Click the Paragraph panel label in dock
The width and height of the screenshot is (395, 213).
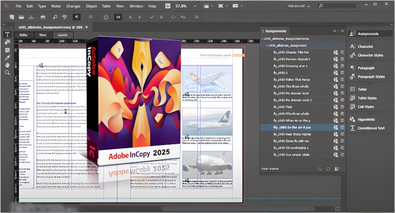(366, 68)
